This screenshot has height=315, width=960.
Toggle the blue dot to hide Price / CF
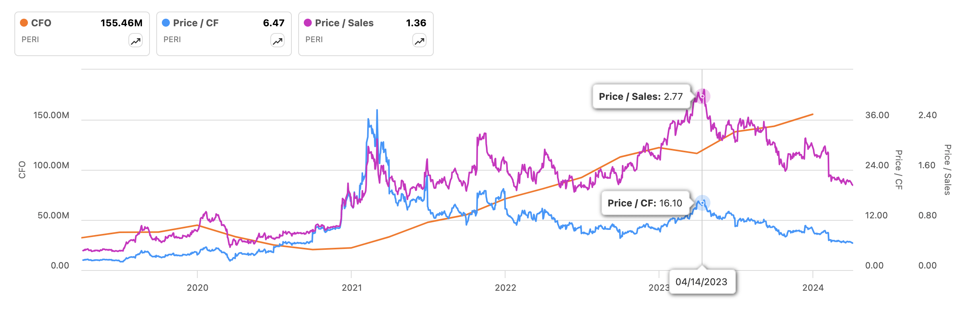(x=165, y=23)
